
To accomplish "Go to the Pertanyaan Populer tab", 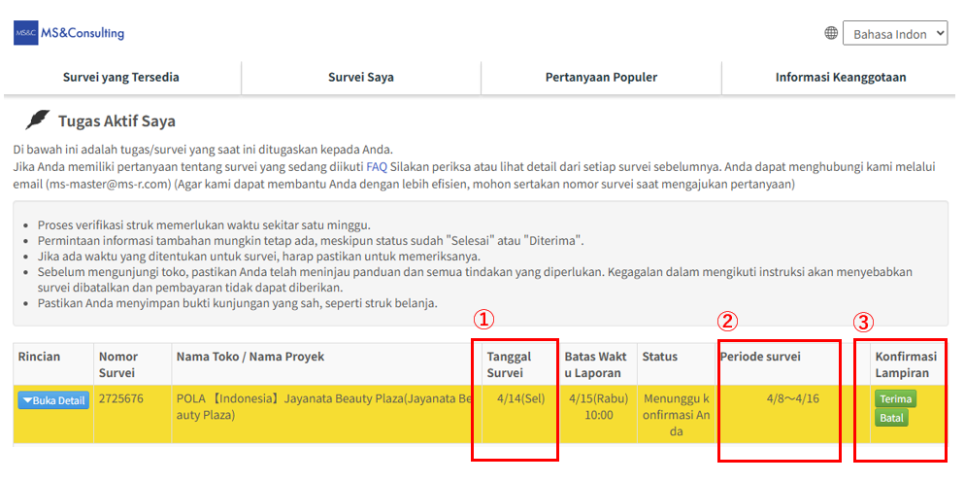I will pyautogui.click(x=601, y=78).
